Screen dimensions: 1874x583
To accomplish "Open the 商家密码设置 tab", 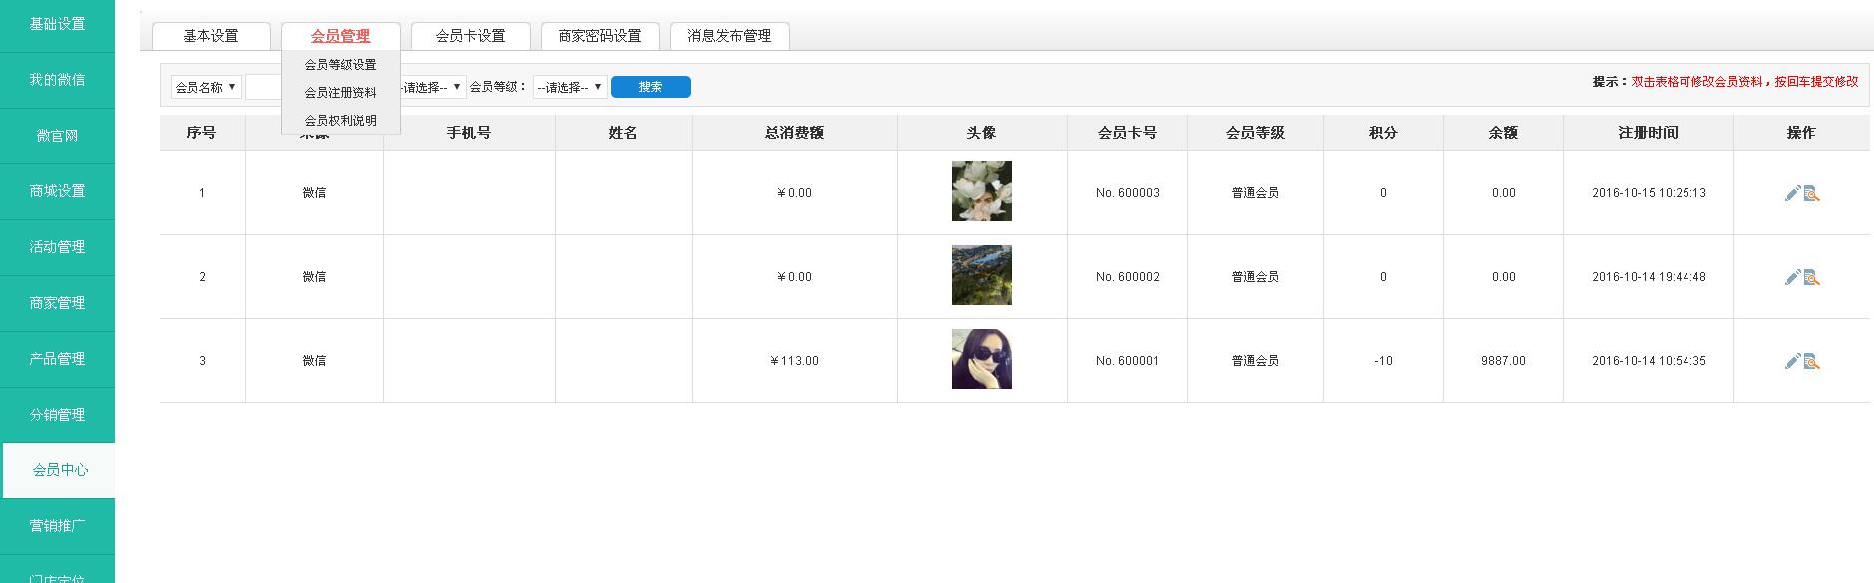I will [x=599, y=36].
